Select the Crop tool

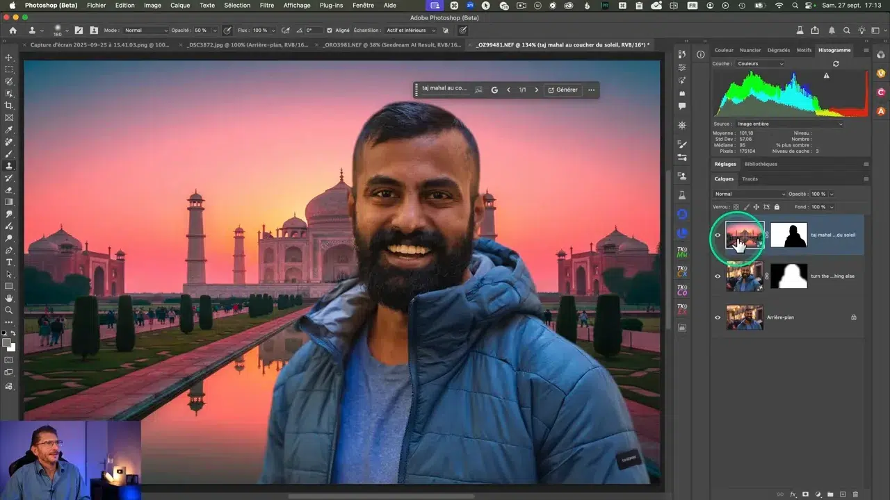(9, 106)
